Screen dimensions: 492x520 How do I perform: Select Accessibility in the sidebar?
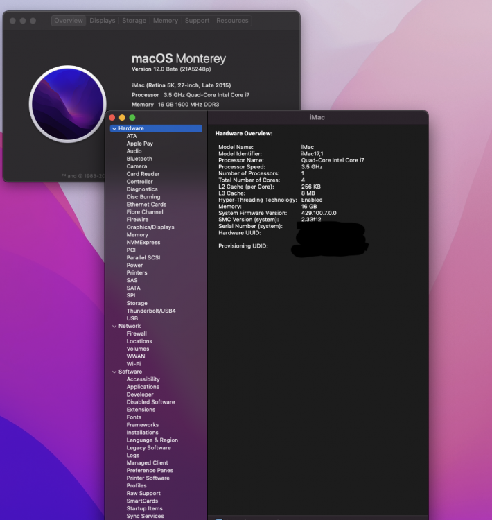pos(143,379)
